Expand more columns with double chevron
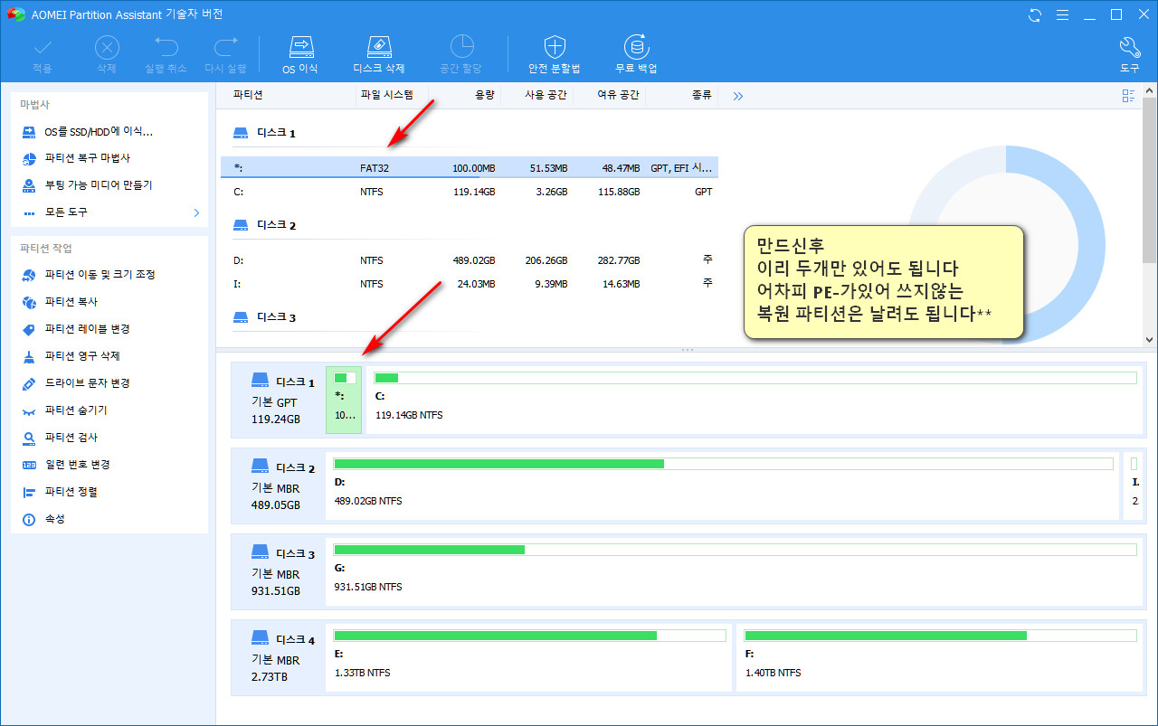 [738, 96]
